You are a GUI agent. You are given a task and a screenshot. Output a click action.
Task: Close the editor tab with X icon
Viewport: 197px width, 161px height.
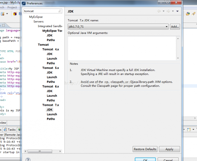click(x=4, y=25)
